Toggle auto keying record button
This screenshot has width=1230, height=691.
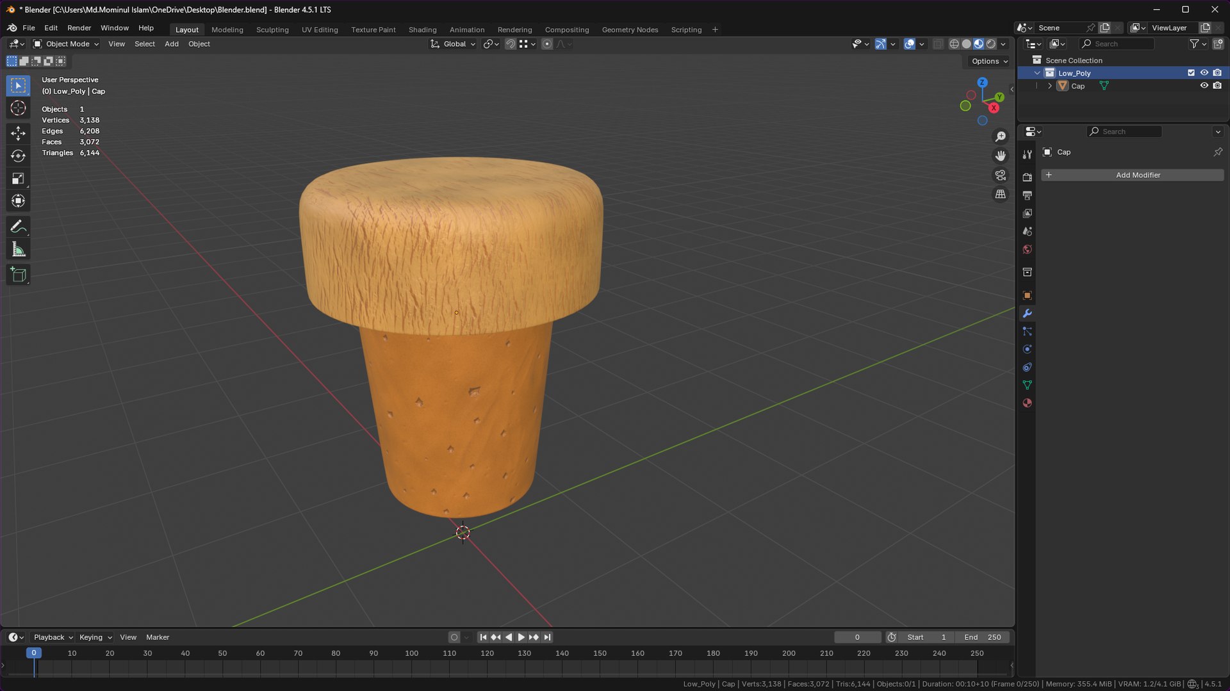point(454,637)
